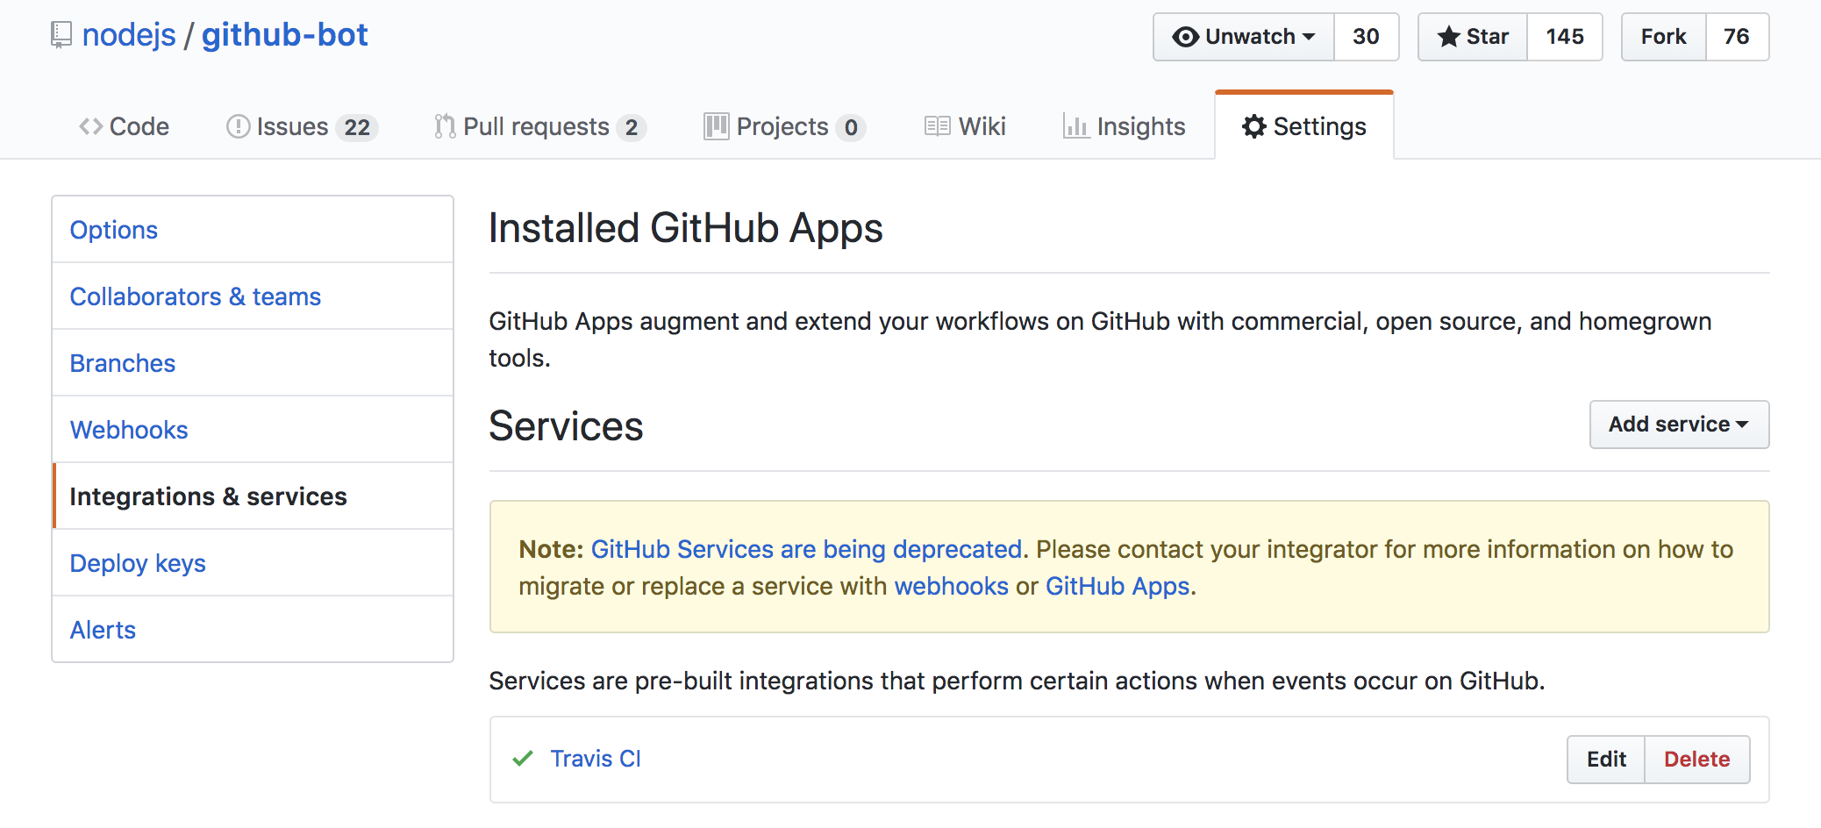The height and width of the screenshot is (828, 1821).
Task: Click the Settings gear icon
Action: 1254,127
